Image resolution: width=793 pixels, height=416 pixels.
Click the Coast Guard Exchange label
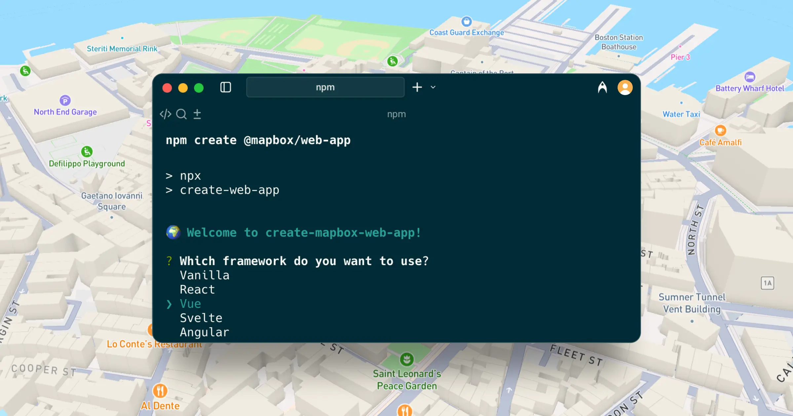click(x=467, y=32)
